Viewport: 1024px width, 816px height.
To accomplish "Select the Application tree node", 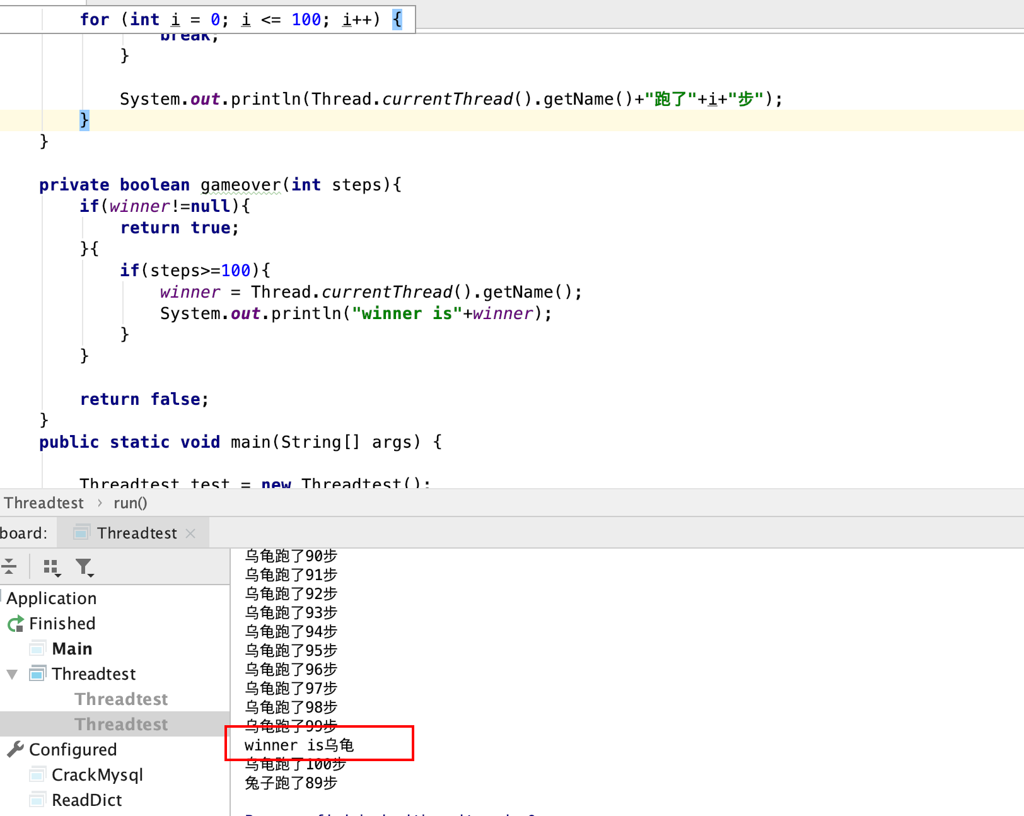I will (52, 598).
